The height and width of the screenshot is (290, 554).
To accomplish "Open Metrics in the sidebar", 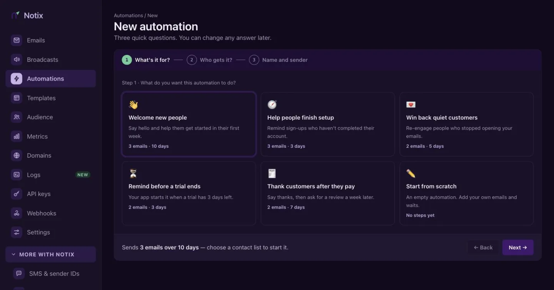I will tap(51, 136).
